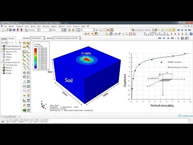Apply custom view 1
The image size is (193, 145).
(171, 34)
